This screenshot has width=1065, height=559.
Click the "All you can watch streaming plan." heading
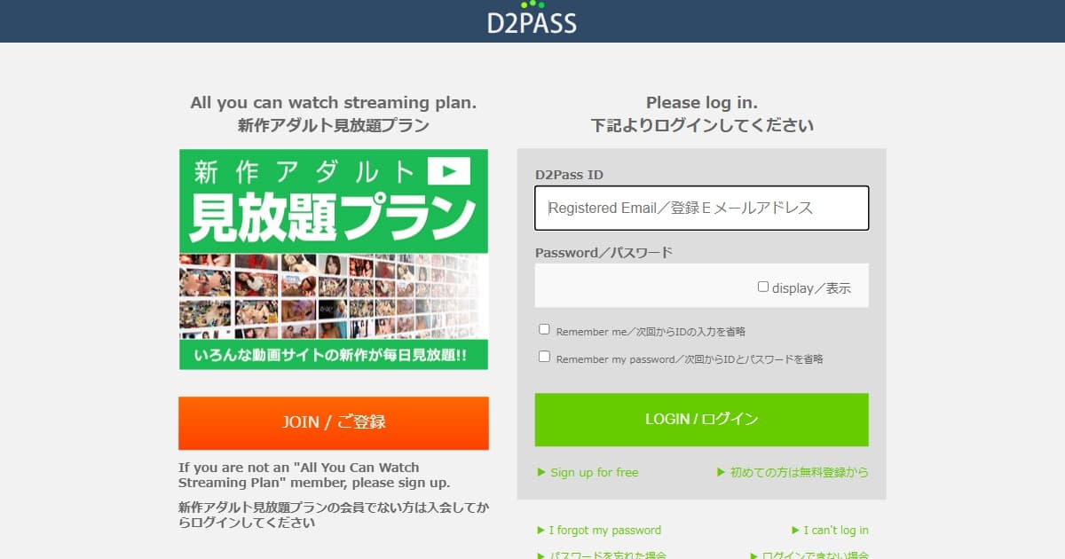(334, 103)
